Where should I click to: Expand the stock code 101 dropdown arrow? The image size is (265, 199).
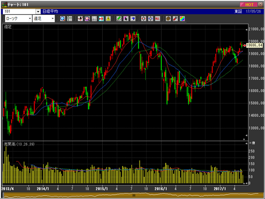click(38, 12)
